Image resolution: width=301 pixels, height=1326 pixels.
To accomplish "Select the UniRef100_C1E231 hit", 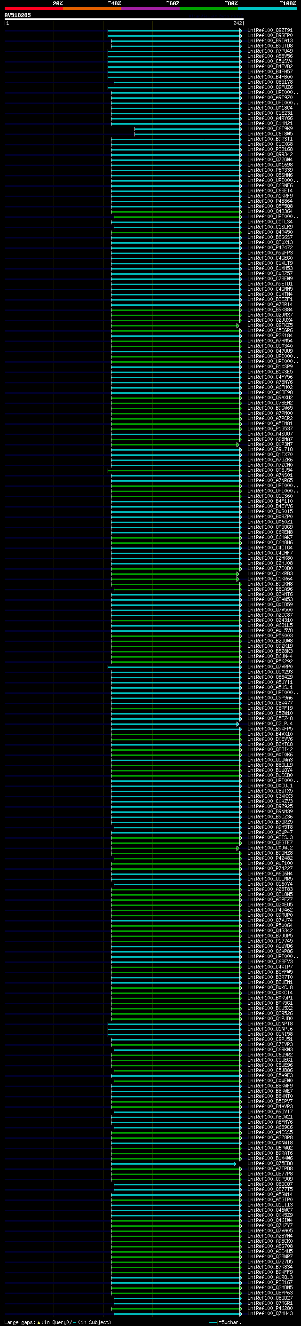I will [x=269, y=113].
